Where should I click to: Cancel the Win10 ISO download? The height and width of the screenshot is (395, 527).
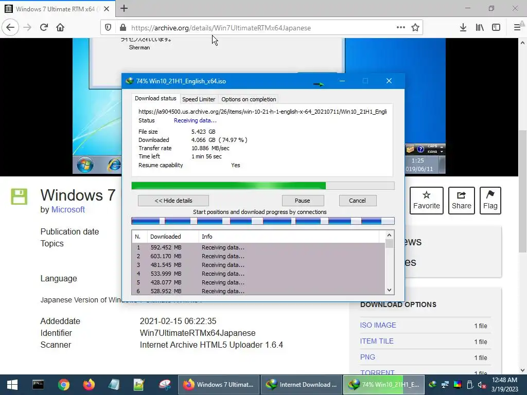(357, 201)
